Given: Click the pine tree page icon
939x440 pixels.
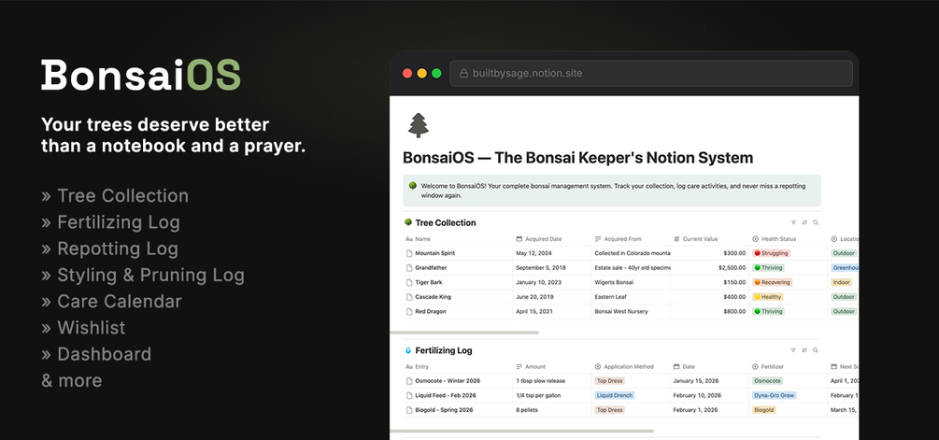Looking at the screenshot, I should [x=418, y=125].
